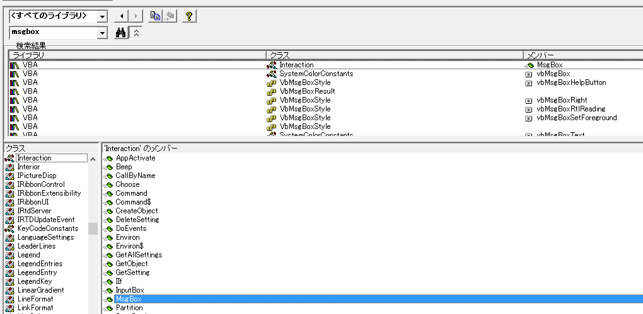The image size is (643, 314).
Task: Click the Interaction module icon in class list
Action: [9, 158]
